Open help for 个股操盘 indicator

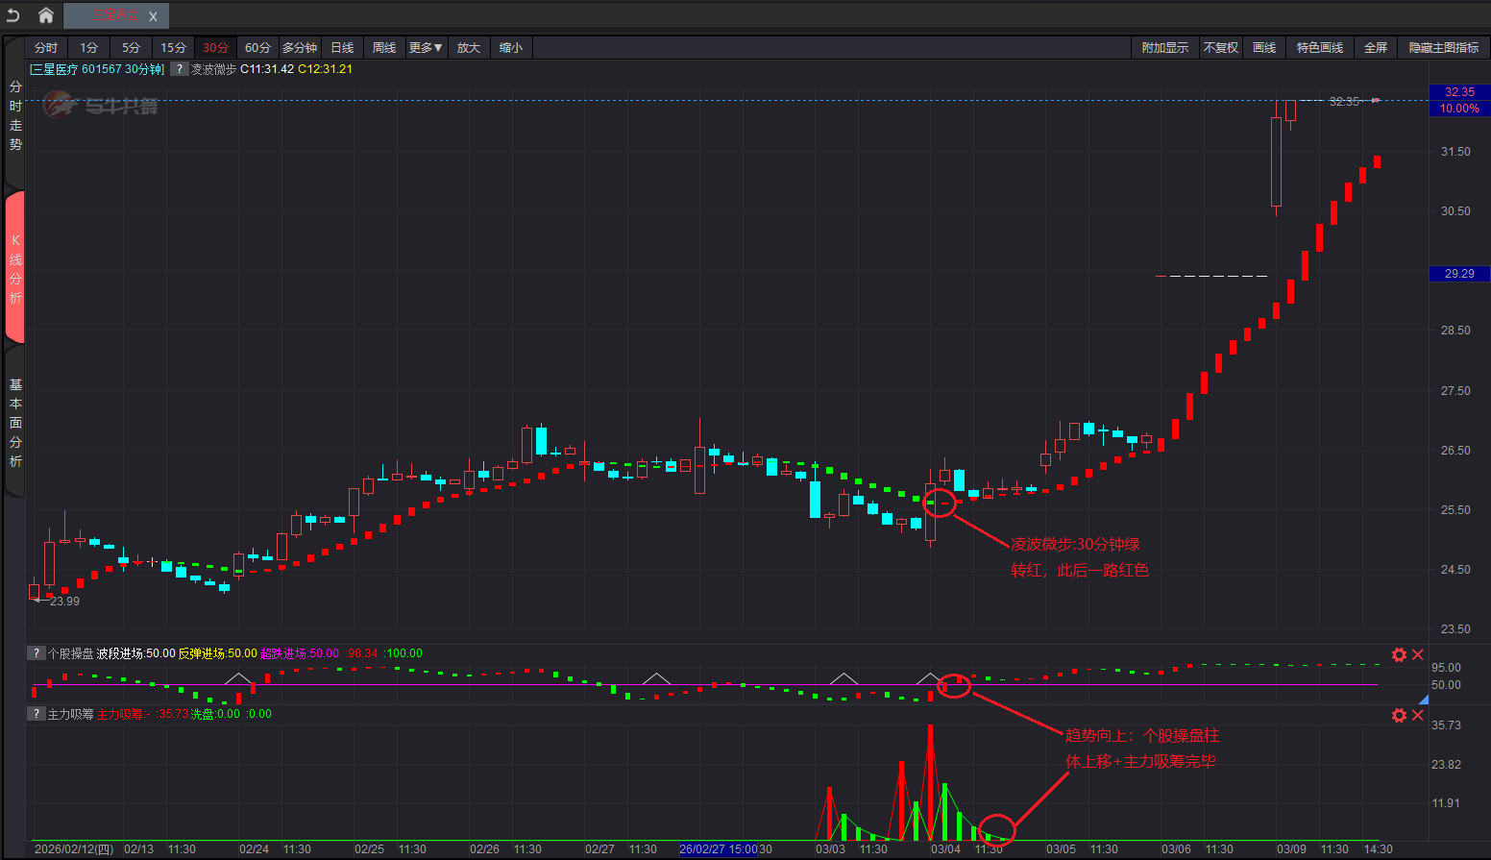pos(37,653)
